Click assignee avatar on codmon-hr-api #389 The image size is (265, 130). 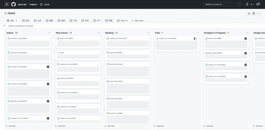coord(48,84)
